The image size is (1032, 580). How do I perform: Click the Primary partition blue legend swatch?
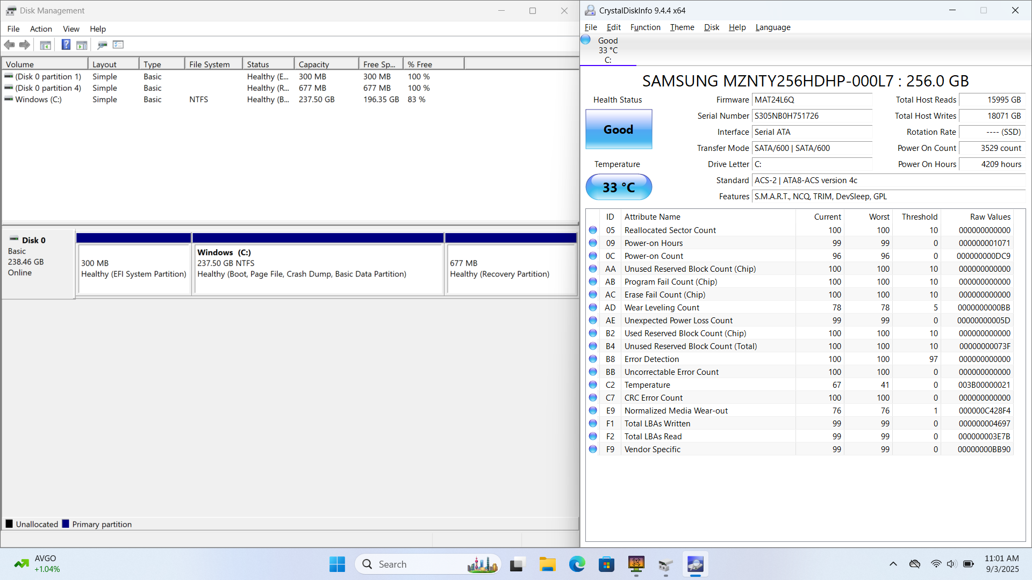pyautogui.click(x=66, y=524)
